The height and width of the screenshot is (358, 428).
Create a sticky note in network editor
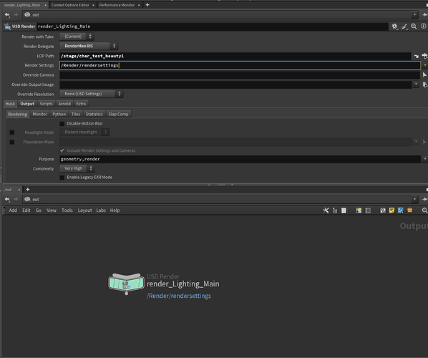[391, 211]
